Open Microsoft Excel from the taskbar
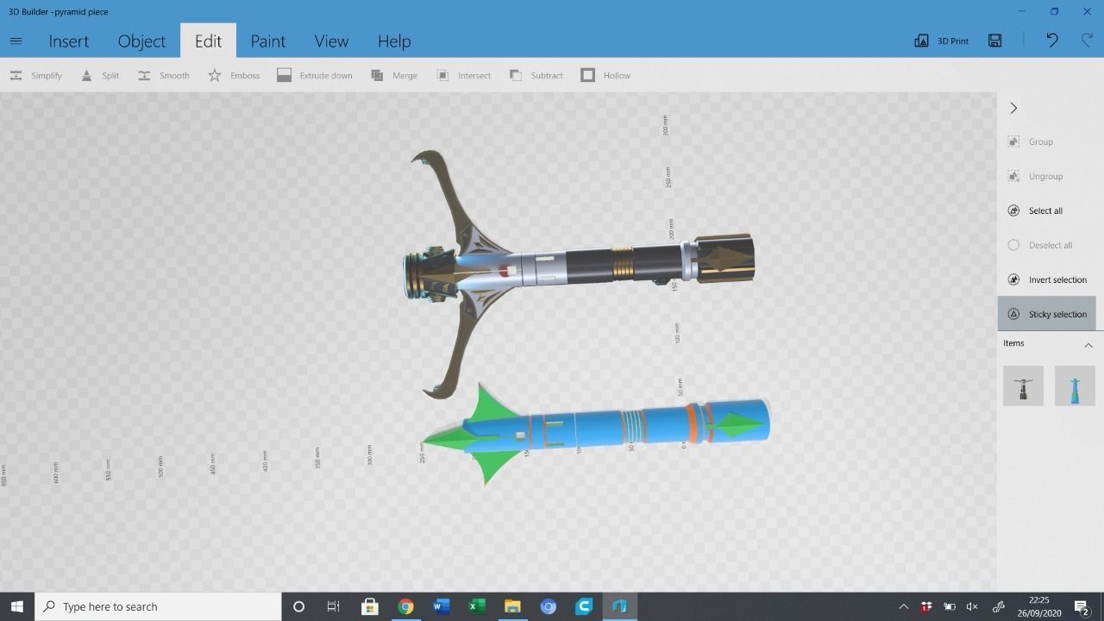 (477, 606)
